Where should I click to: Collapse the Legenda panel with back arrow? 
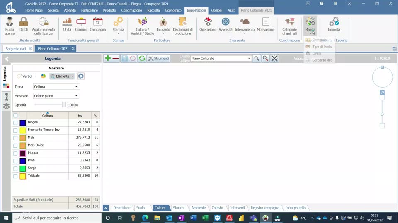tap(6, 59)
